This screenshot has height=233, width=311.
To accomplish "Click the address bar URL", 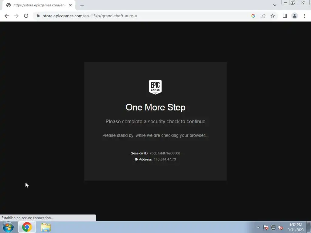I will (x=90, y=16).
